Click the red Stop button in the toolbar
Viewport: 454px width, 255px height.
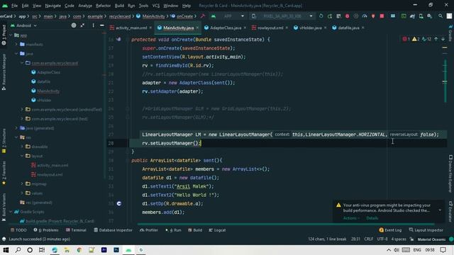click(x=382, y=16)
